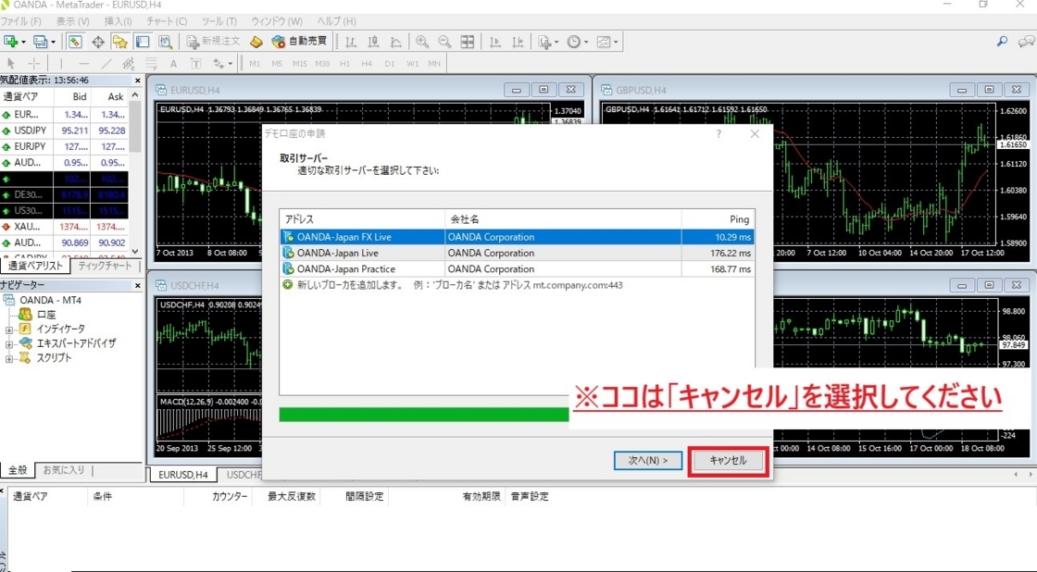Open the Strategy Tester icon
Screen dimensions: 1037x572
coord(165,42)
